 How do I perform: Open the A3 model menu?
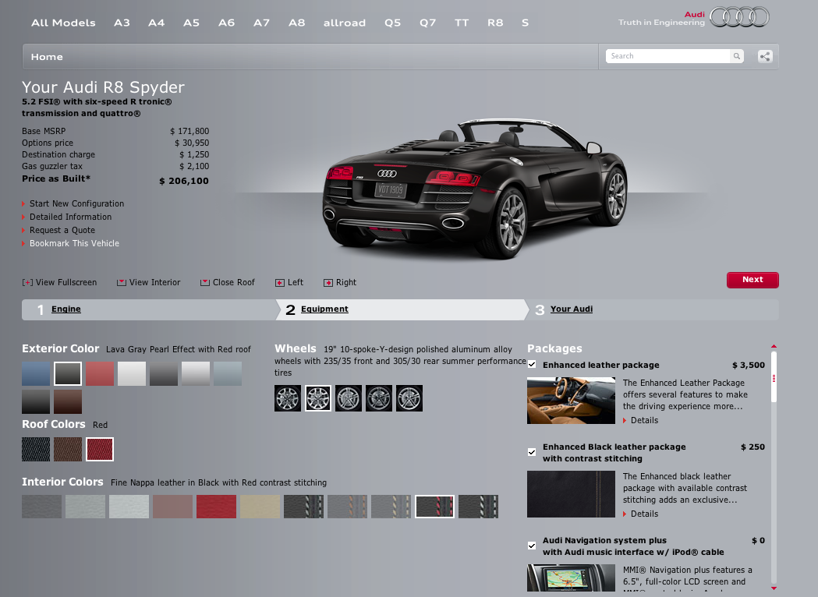(x=122, y=23)
